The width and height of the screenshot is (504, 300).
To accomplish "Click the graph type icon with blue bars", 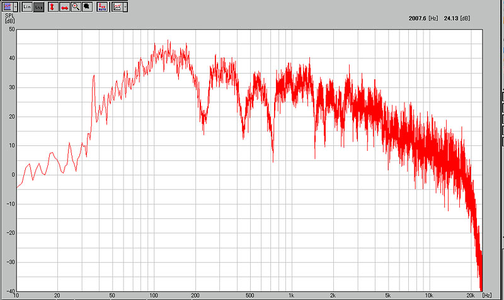I will (7, 7).
